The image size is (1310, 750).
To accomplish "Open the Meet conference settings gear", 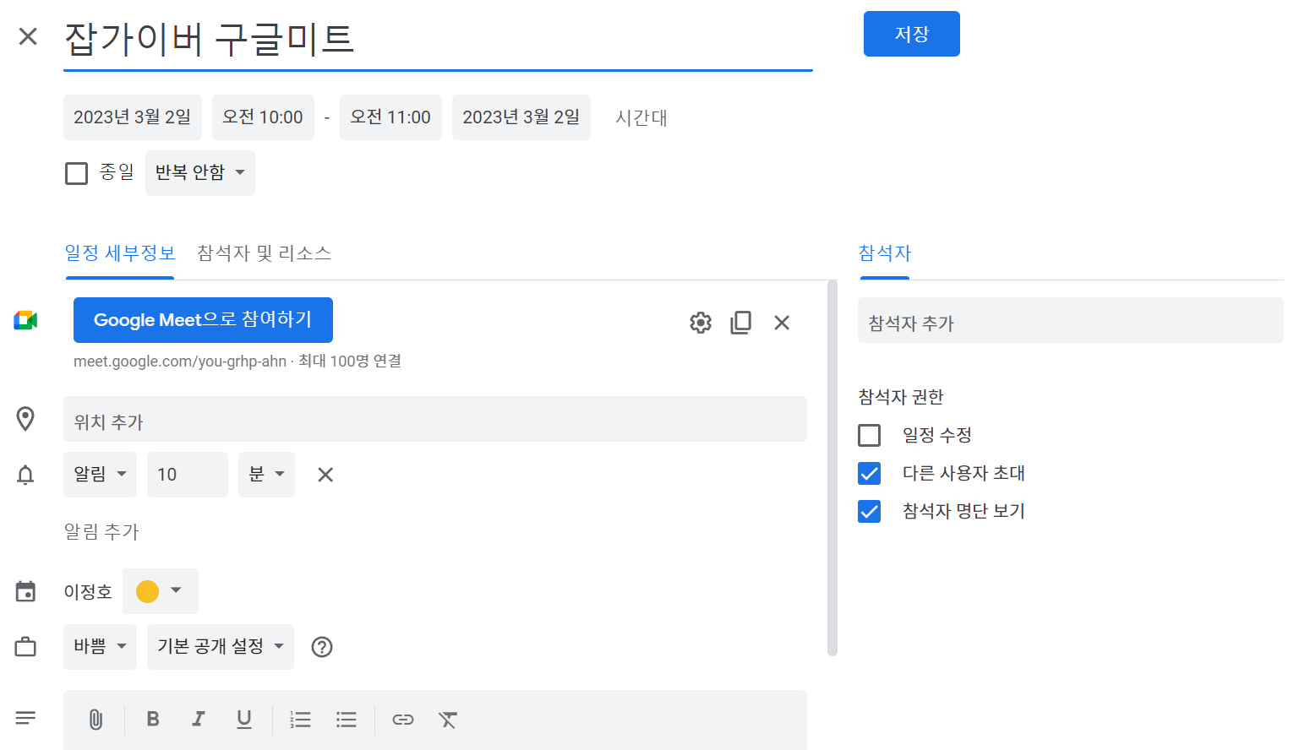I will click(701, 323).
